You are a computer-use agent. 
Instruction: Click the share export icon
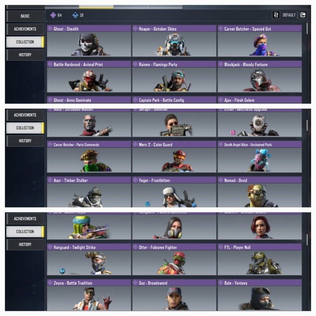pyautogui.click(x=303, y=15)
